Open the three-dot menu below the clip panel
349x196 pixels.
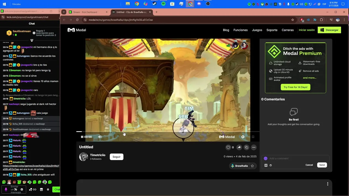(x=327, y=184)
